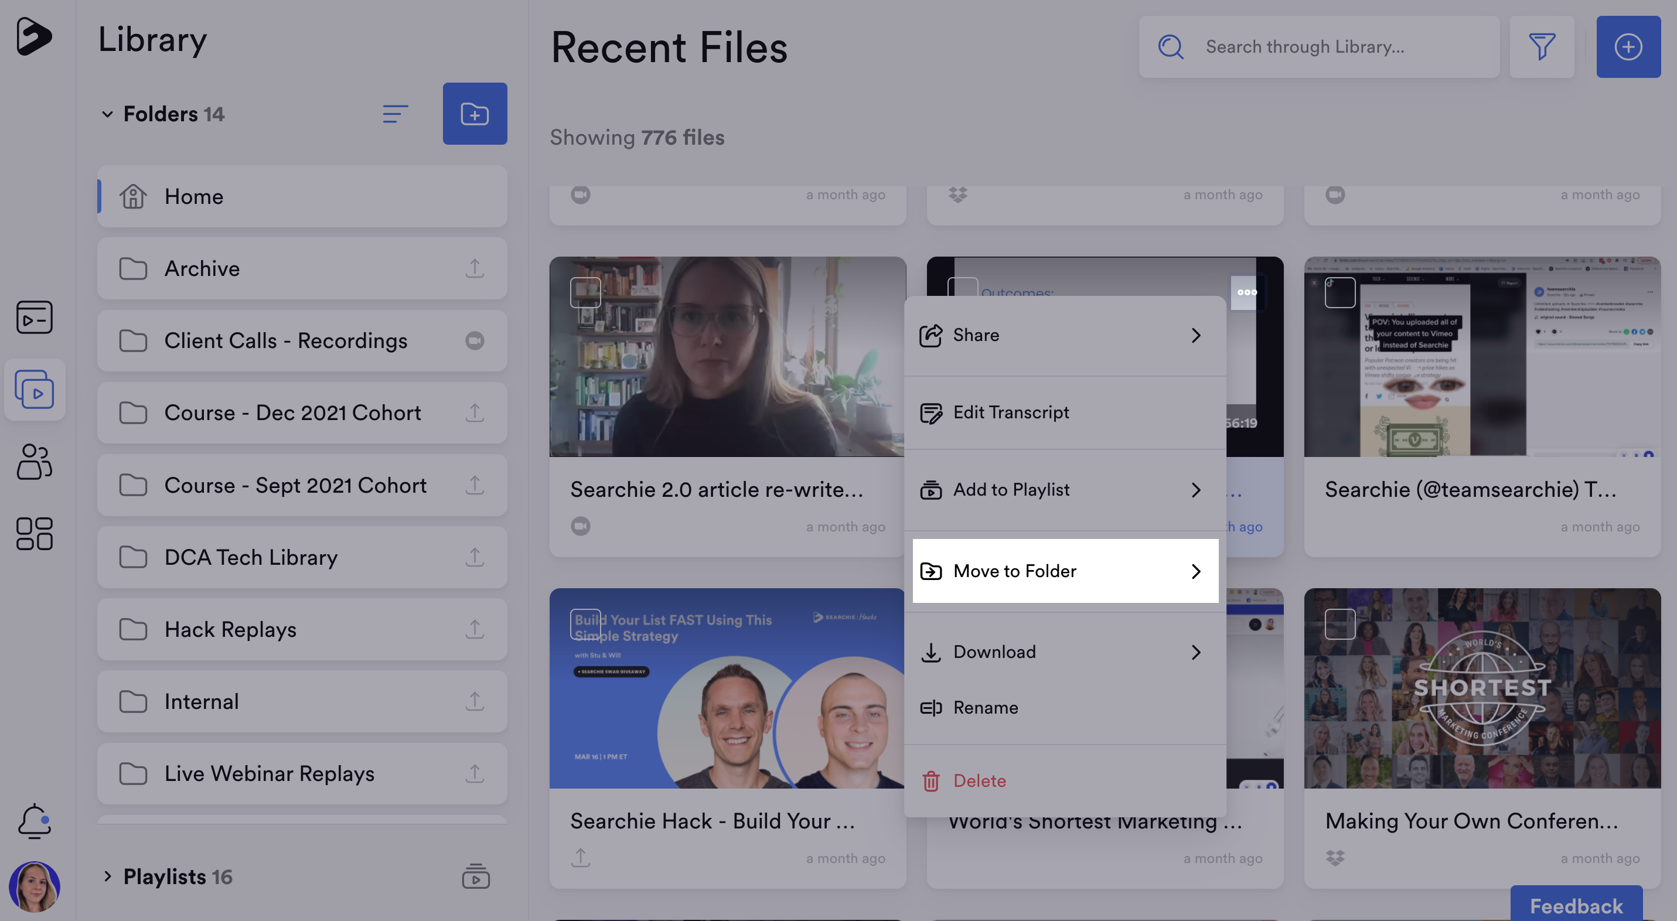1677x921 pixels.
Task: Choose Rename from the context menu
Action: (1065, 708)
